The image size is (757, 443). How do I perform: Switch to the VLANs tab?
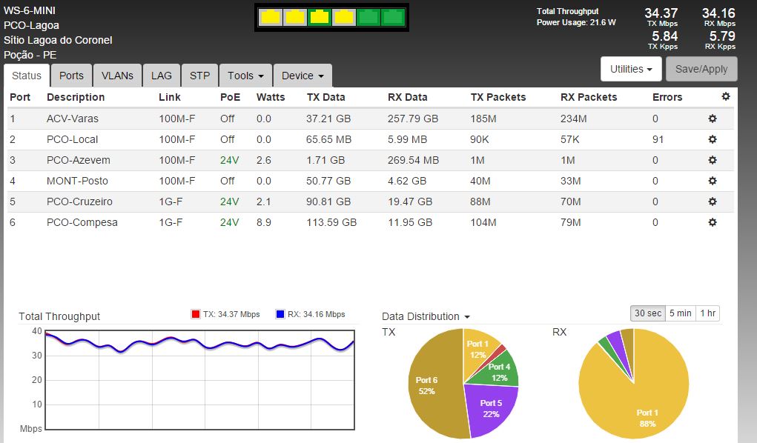pyautogui.click(x=117, y=76)
